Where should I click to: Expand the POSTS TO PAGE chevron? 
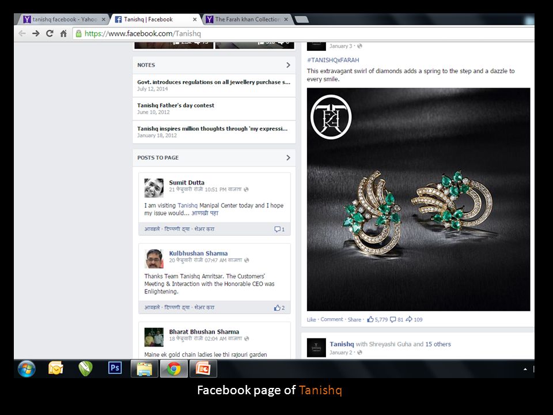pyautogui.click(x=288, y=158)
